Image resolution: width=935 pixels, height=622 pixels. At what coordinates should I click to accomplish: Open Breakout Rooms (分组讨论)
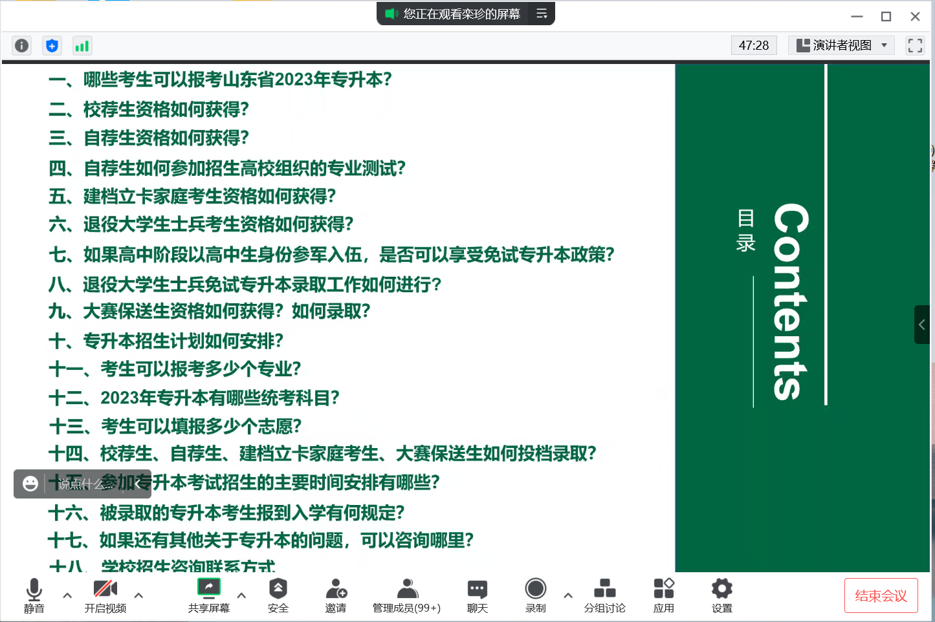[604, 595]
